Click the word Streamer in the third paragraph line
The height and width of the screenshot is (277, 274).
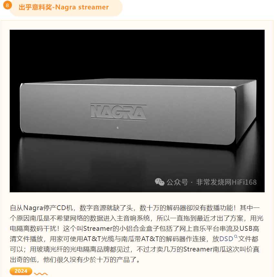click(98, 229)
